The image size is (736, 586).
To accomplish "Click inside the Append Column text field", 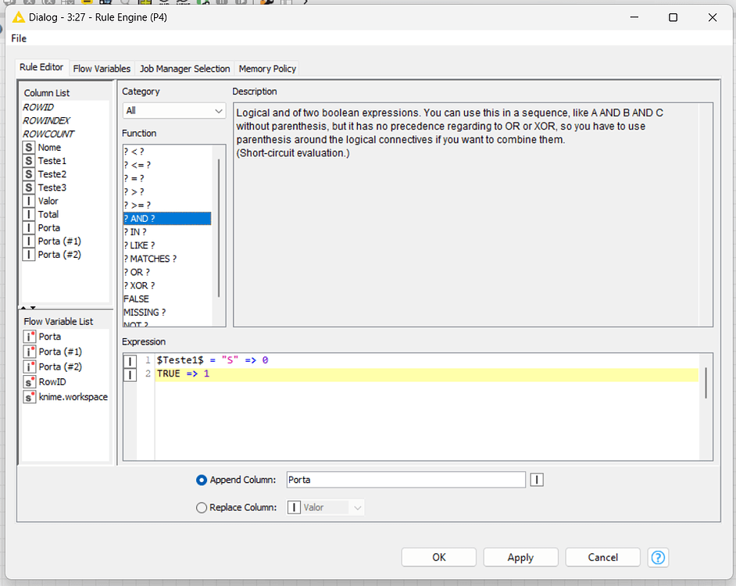I will coord(406,480).
